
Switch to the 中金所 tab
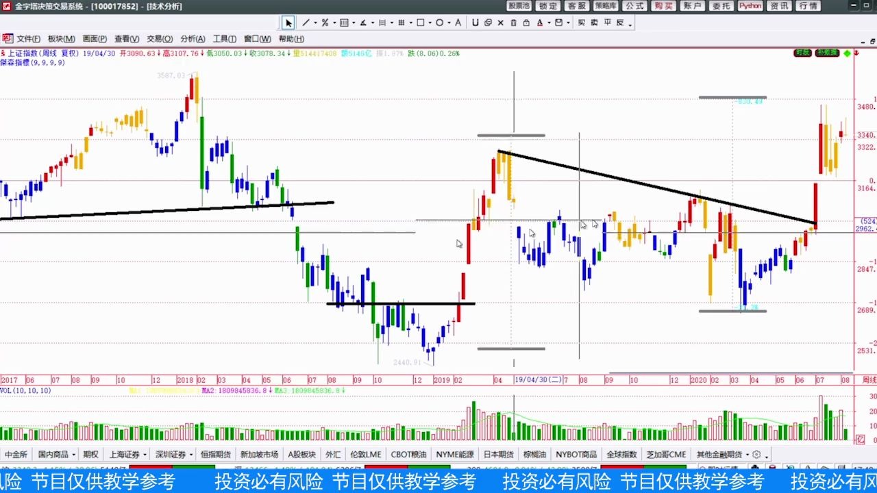click(x=16, y=454)
